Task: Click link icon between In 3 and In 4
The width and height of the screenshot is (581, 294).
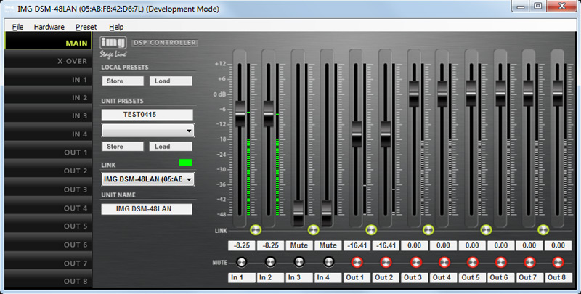Action: 313,230
